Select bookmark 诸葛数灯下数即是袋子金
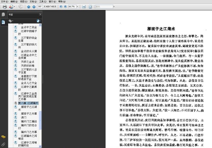This screenshot has width=212, height=148. point(28,78)
